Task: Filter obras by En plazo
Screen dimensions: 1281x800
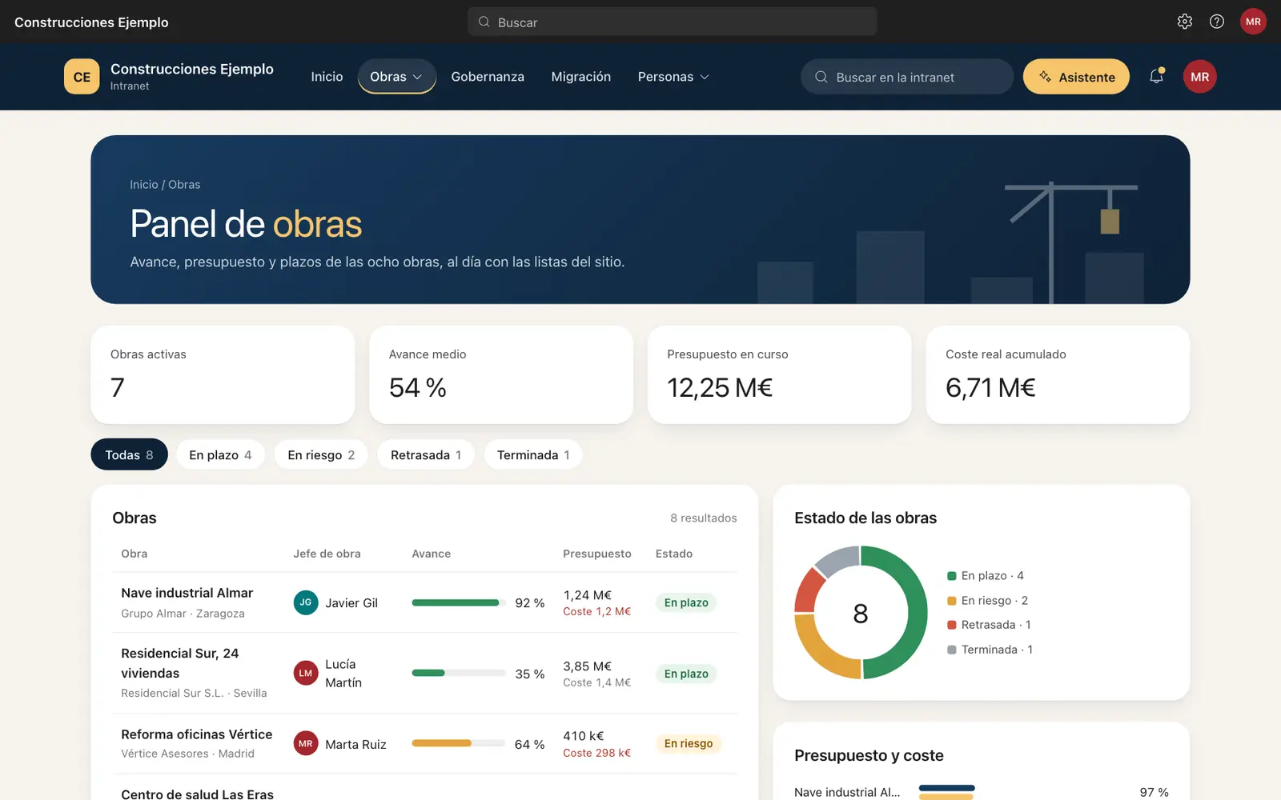Action: pos(220,454)
